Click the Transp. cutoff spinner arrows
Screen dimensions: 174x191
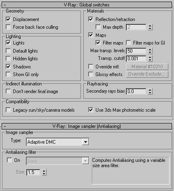coord(150,59)
